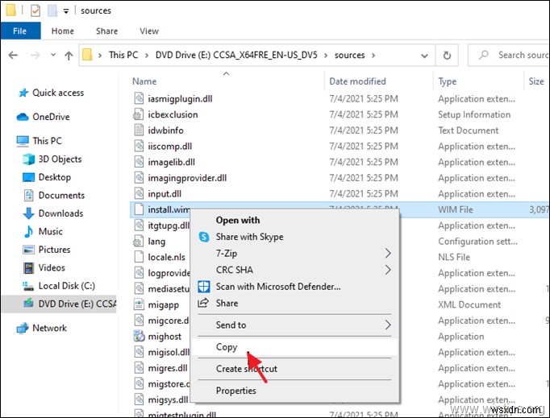Select Local Disk (C:) in sidebar
The image size is (550, 418).
coord(67,286)
